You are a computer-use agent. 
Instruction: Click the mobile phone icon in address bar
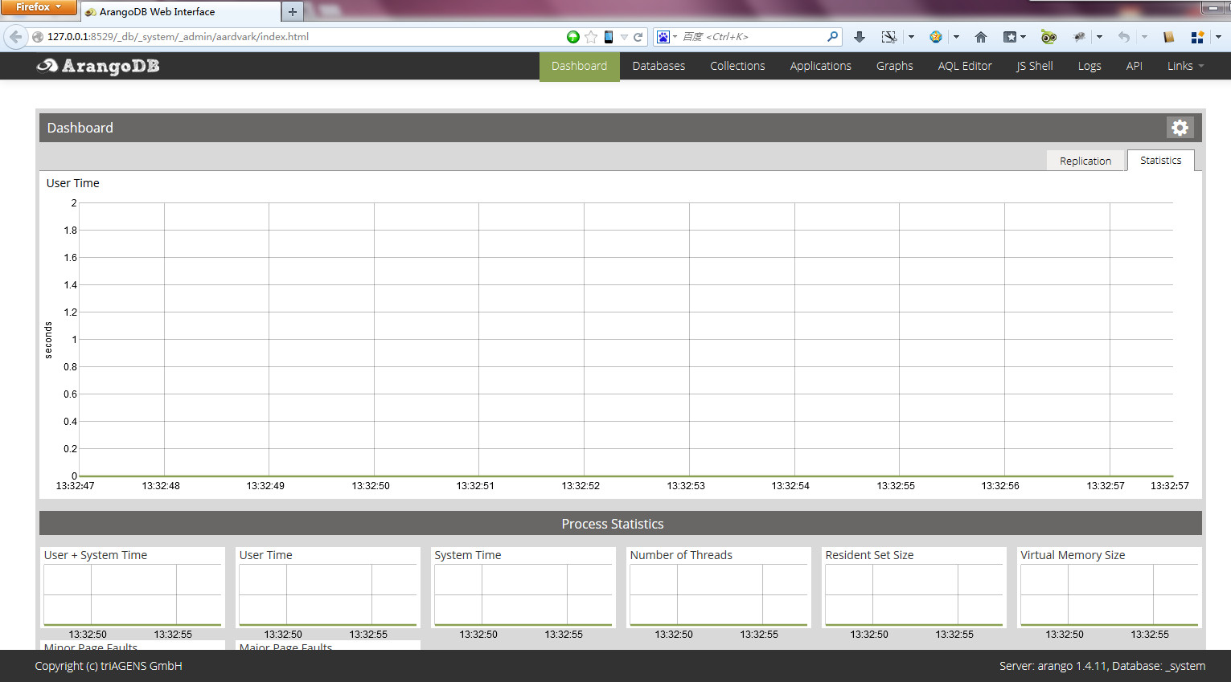click(x=609, y=37)
